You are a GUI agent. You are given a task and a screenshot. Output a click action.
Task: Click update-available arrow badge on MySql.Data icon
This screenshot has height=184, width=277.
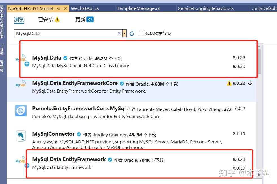coord(27,64)
